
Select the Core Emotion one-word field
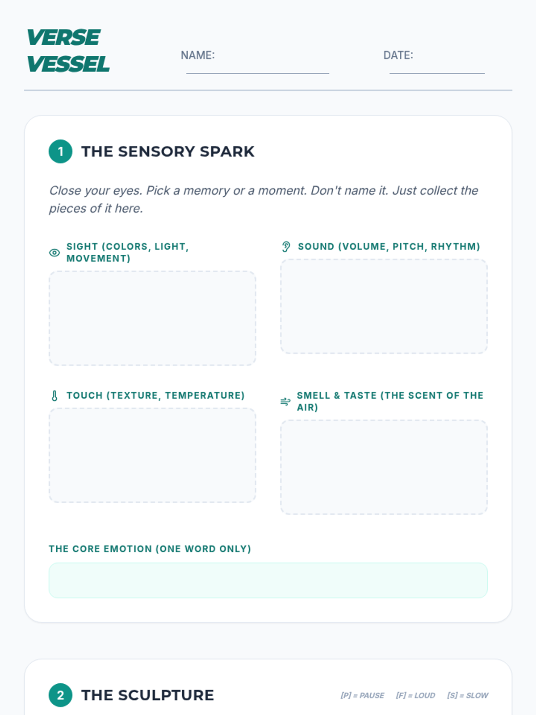click(x=268, y=580)
